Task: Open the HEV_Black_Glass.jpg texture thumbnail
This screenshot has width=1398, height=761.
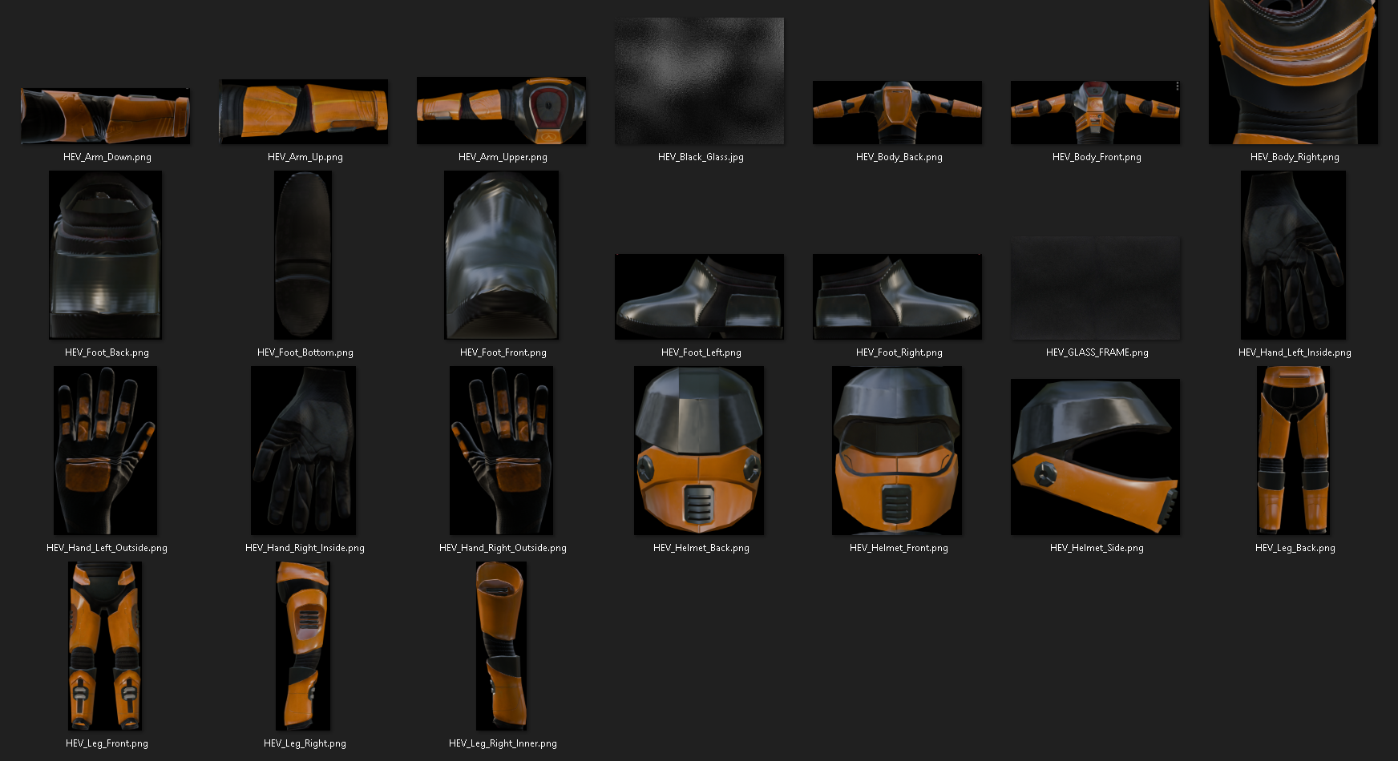Action: (x=700, y=81)
